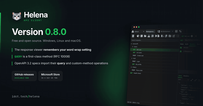
Task: Collapse the Auth folder
Action: click(132, 58)
